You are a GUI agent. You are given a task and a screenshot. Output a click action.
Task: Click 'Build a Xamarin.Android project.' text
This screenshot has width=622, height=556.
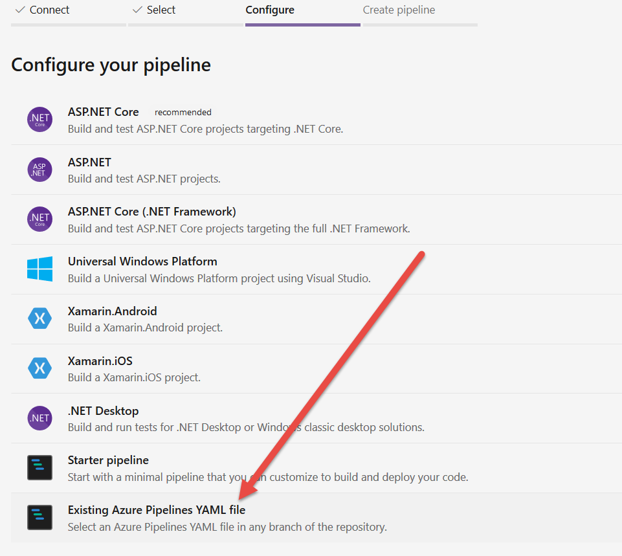pyautogui.click(x=145, y=328)
